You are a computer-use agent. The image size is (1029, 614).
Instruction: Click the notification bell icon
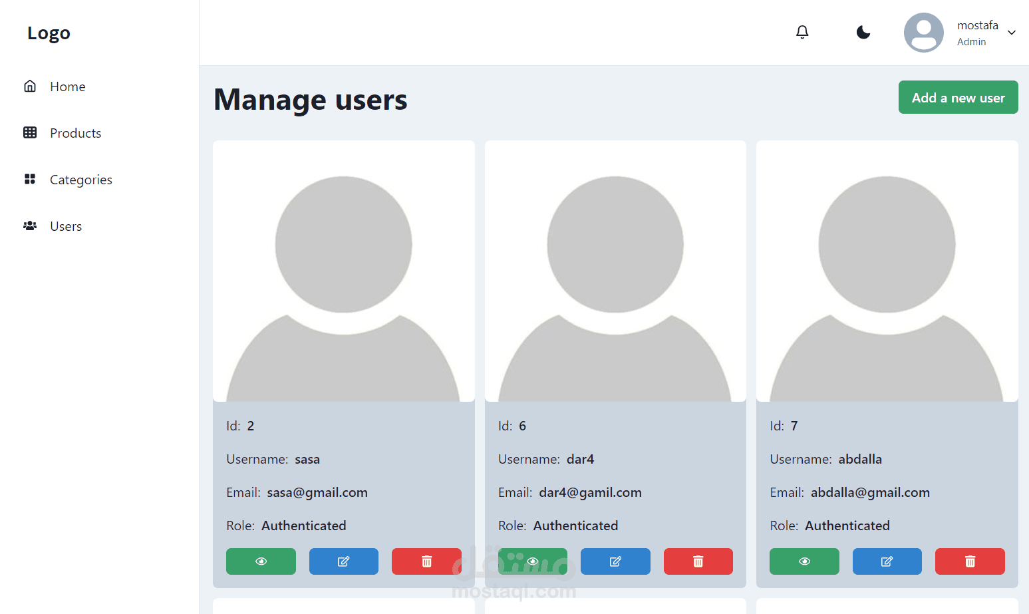(802, 32)
